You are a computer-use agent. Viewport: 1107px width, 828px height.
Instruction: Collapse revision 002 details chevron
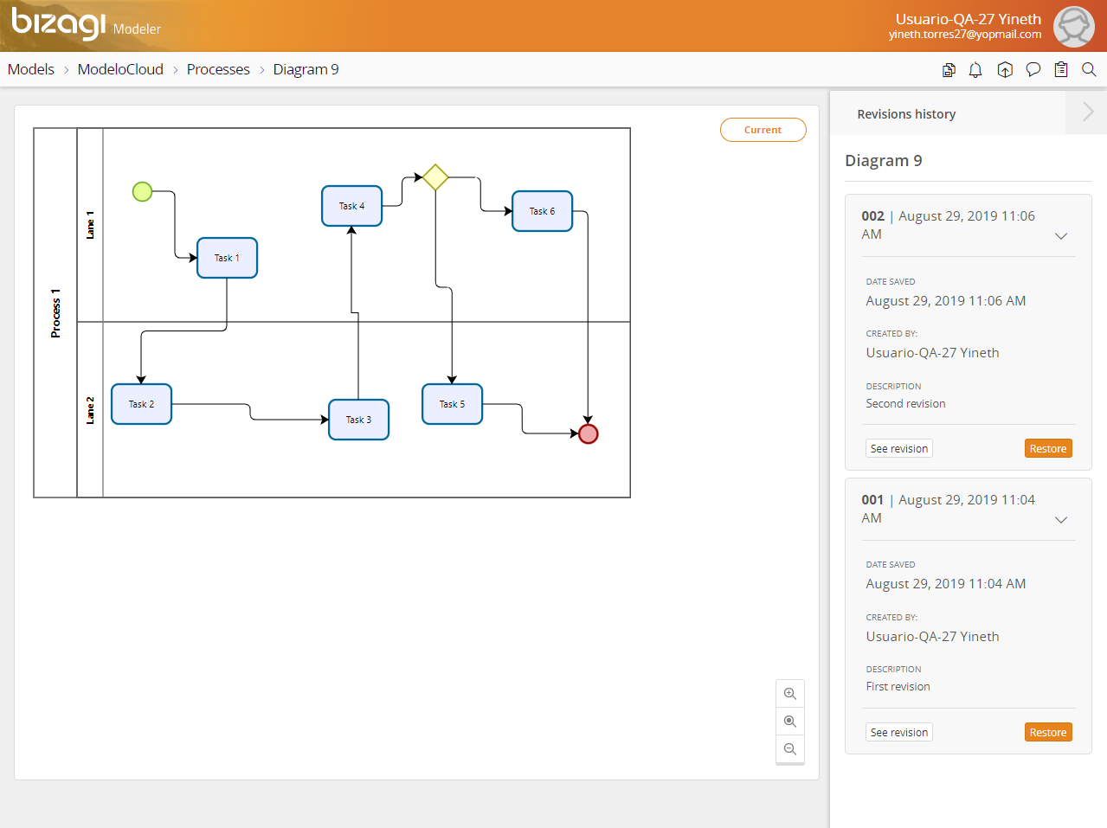(x=1061, y=236)
